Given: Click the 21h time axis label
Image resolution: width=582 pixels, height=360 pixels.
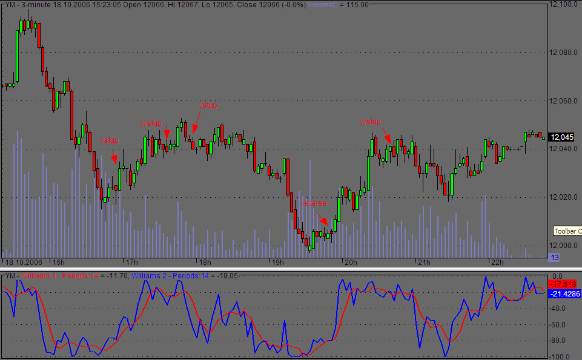Looking at the screenshot, I should click(x=424, y=262).
